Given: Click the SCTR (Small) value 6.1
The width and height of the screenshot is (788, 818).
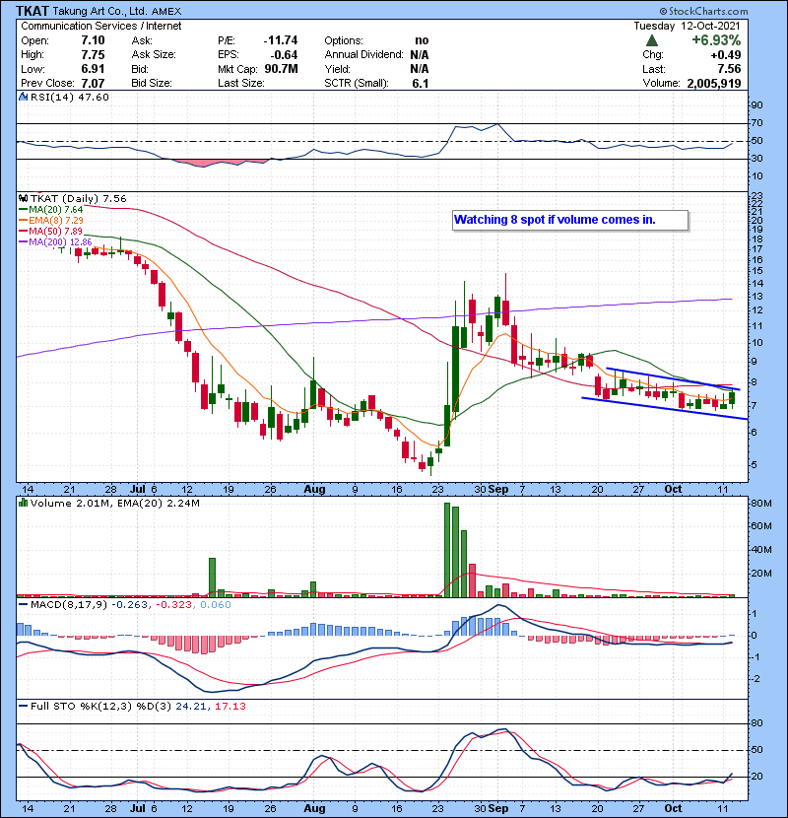Looking at the screenshot, I should click(x=421, y=84).
